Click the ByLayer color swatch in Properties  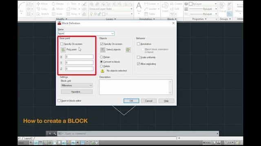191,4
